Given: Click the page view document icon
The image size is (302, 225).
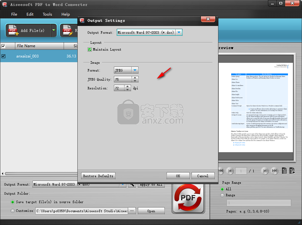Looking at the screenshot, I should (x=284, y=171).
